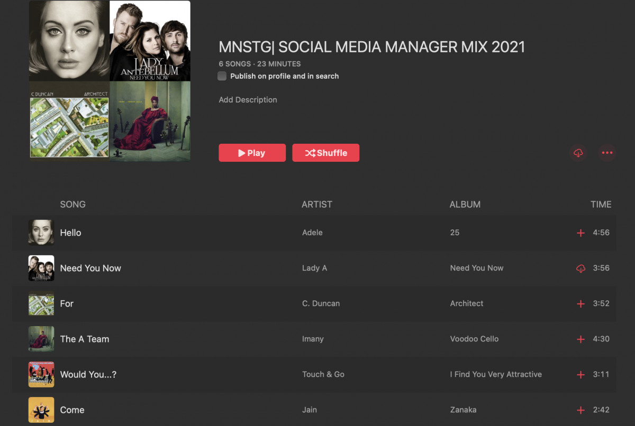The image size is (635, 426).
Task: Open album 25
Action: point(455,233)
